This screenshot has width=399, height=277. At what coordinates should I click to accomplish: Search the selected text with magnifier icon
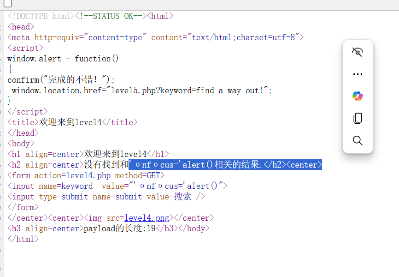click(x=358, y=140)
